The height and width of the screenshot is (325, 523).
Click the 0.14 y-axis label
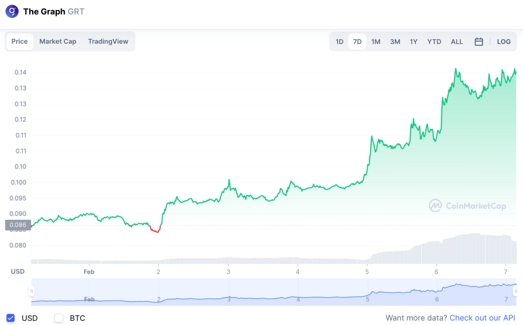click(20, 72)
